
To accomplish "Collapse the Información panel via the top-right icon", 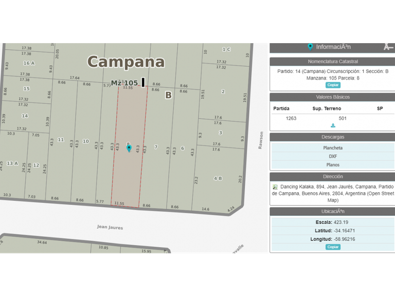I will click(388, 47).
